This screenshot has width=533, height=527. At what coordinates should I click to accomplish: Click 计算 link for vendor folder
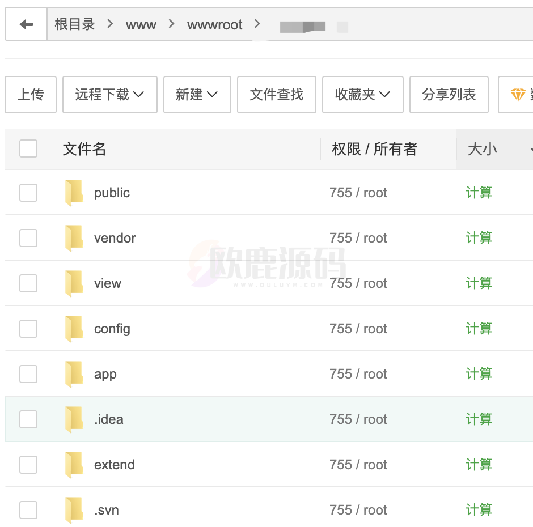(x=479, y=238)
